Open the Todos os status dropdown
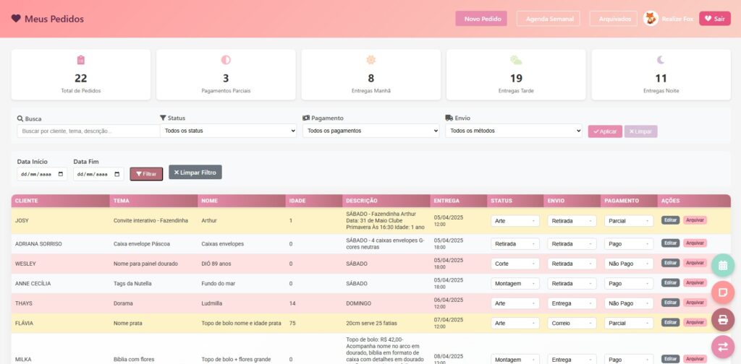The image size is (741, 364). 228,131
